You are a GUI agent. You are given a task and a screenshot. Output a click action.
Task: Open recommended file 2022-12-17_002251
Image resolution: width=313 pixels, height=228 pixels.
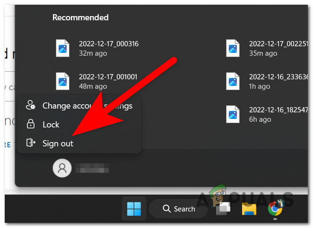coord(267,49)
